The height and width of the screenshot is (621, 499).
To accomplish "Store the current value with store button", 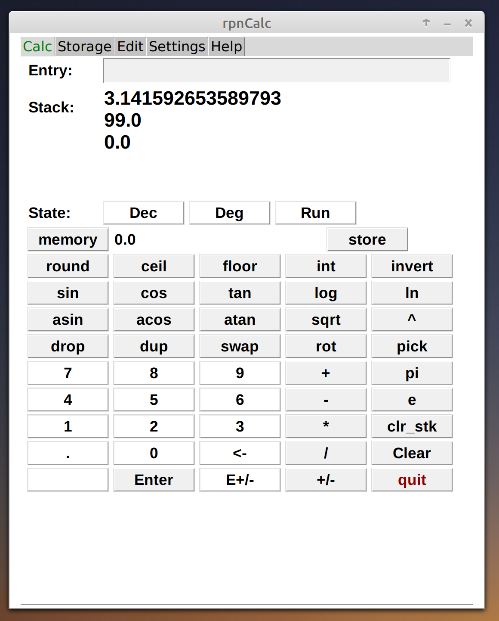I will 367,239.
